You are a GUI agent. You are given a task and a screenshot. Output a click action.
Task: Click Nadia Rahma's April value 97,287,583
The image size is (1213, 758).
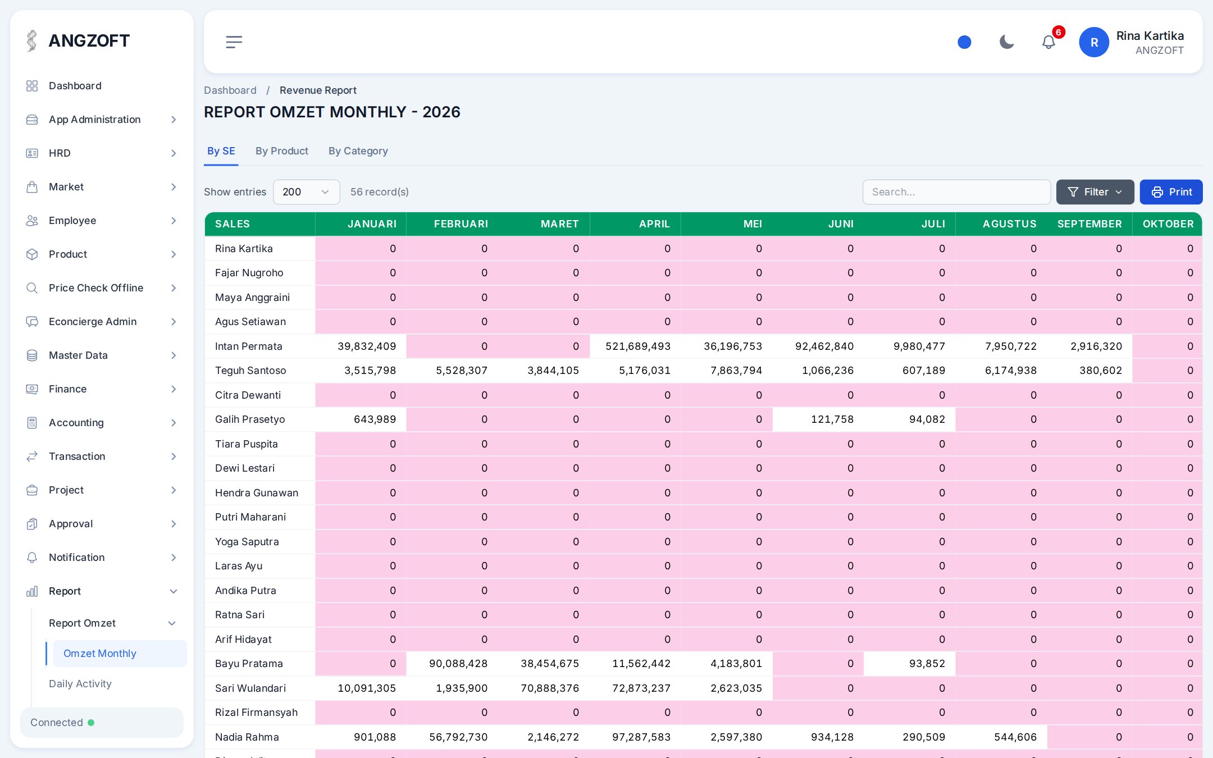[641, 737]
